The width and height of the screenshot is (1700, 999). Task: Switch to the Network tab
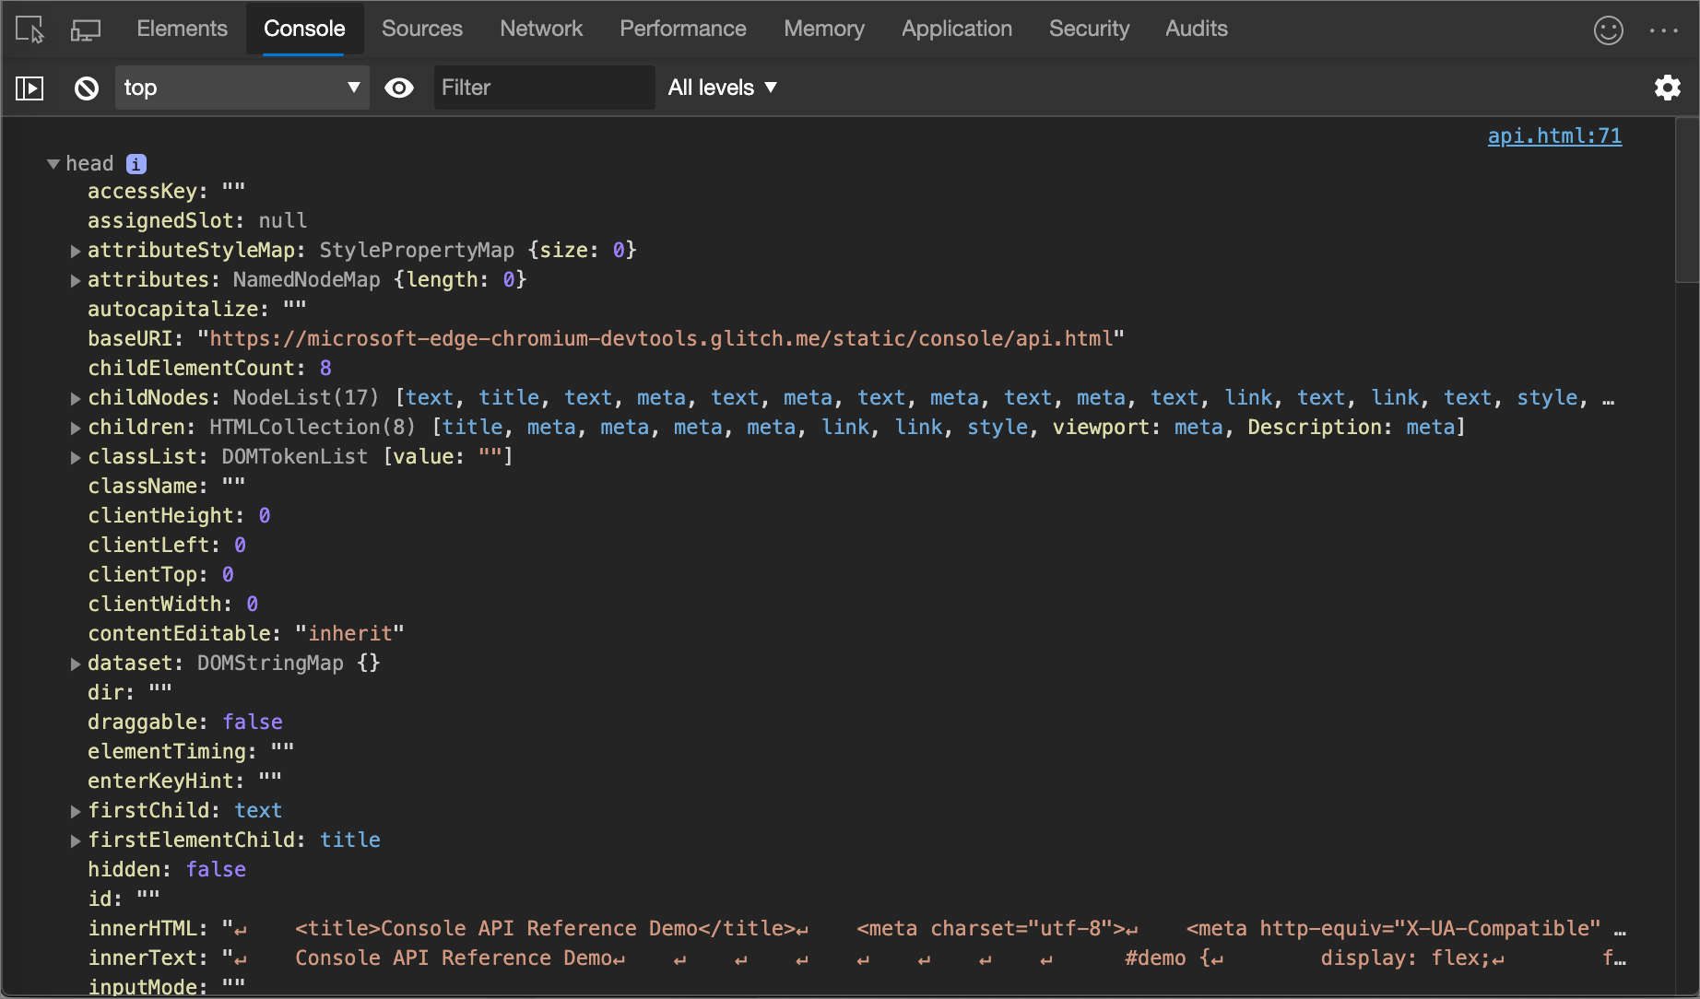pyautogui.click(x=541, y=29)
